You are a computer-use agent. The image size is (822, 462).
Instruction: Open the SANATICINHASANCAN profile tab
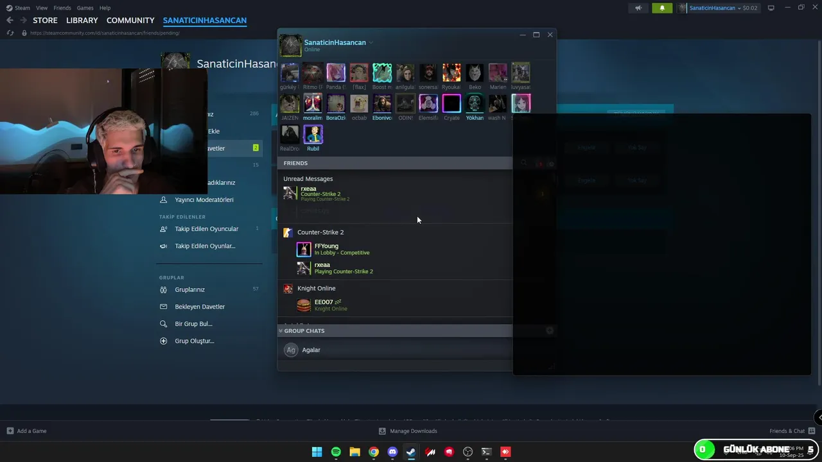pyautogui.click(x=205, y=21)
